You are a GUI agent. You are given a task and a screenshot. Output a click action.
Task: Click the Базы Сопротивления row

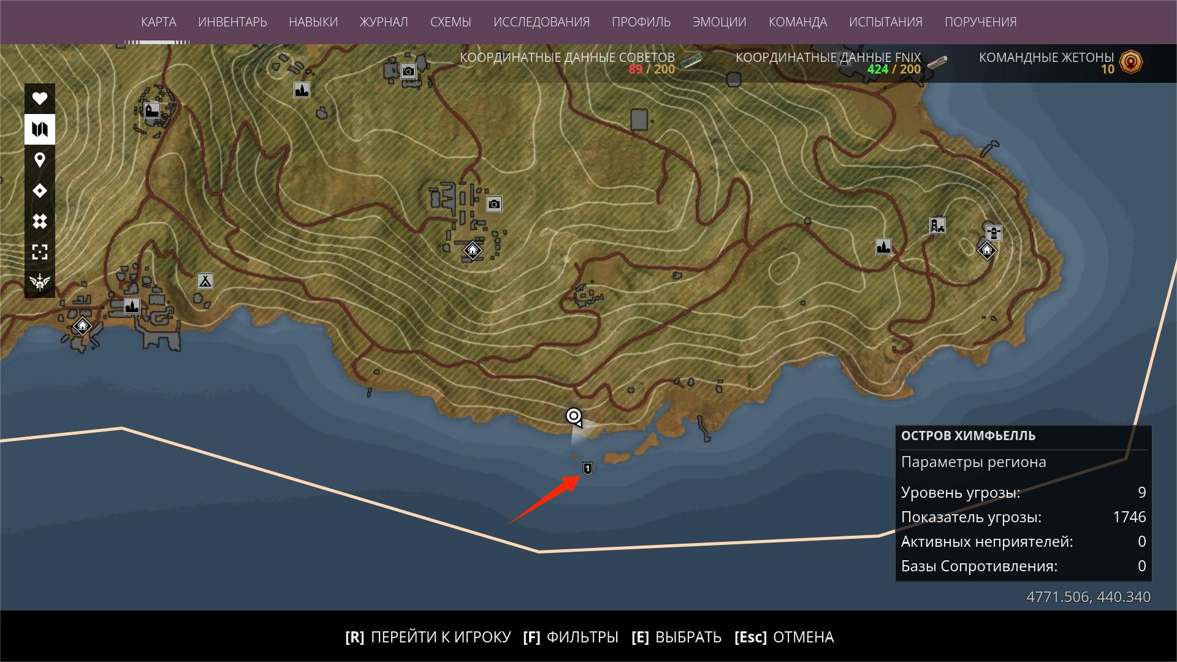(x=1023, y=566)
